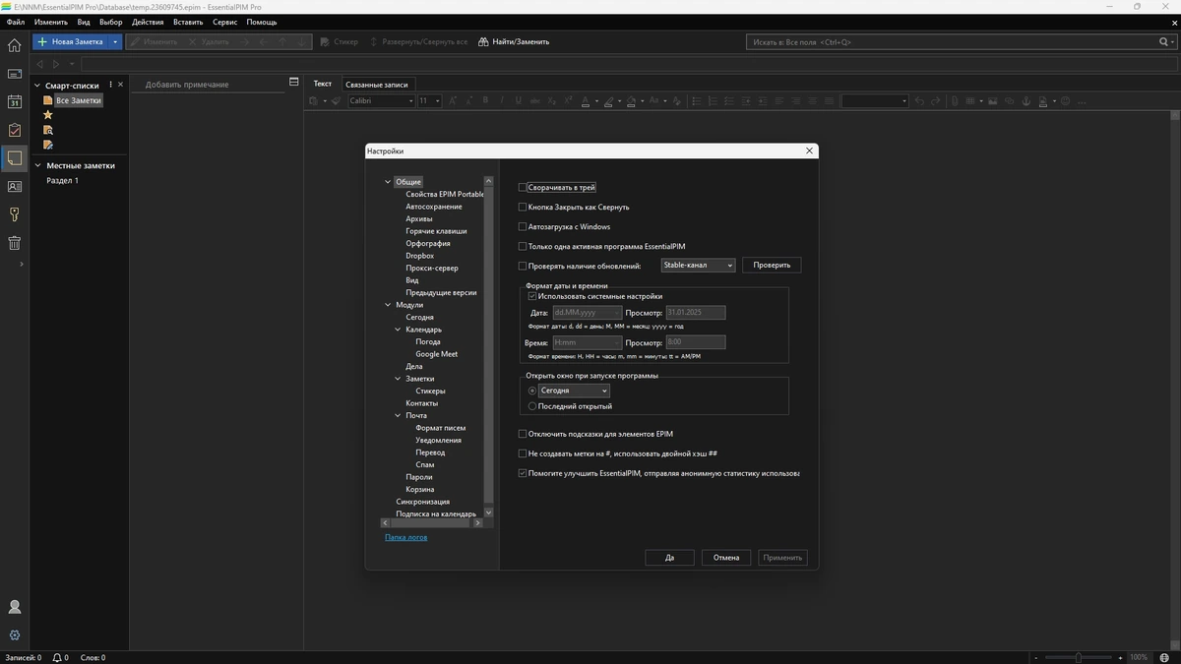Toggle 'Кнопка Закрыть как Свернуть' checkbox
This screenshot has width=1181, height=664.
pos(523,208)
